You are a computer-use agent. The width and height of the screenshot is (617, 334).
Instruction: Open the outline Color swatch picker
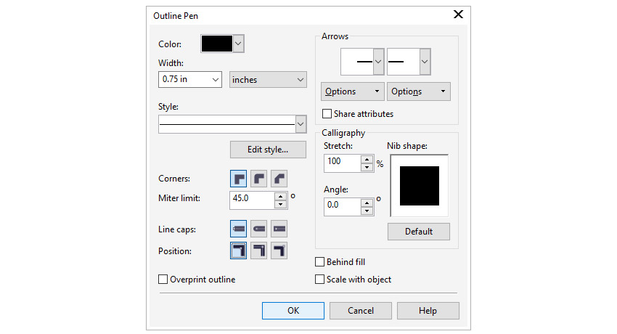pyautogui.click(x=223, y=44)
